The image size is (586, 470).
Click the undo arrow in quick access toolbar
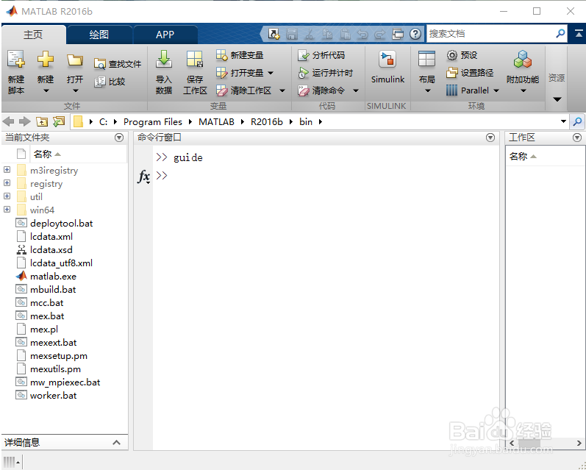[362, 34]
